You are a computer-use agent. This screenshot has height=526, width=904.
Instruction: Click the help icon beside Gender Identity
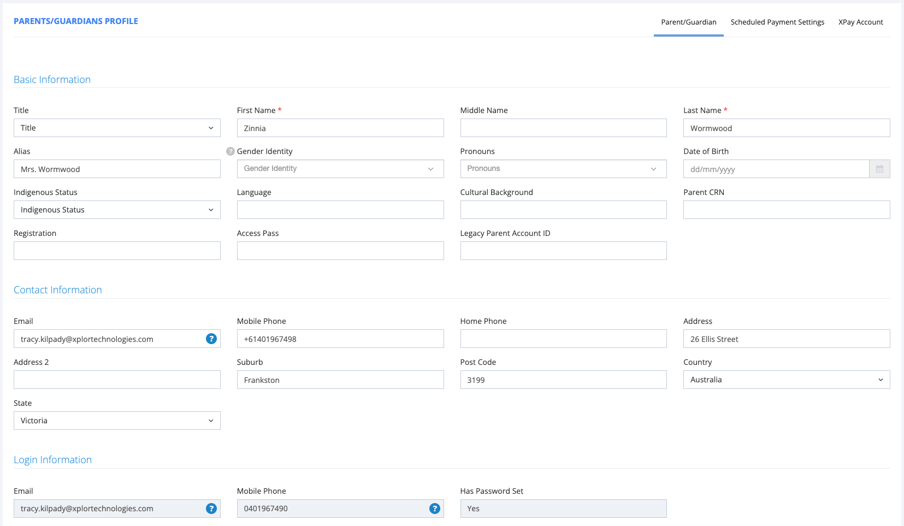coord(230,151)
